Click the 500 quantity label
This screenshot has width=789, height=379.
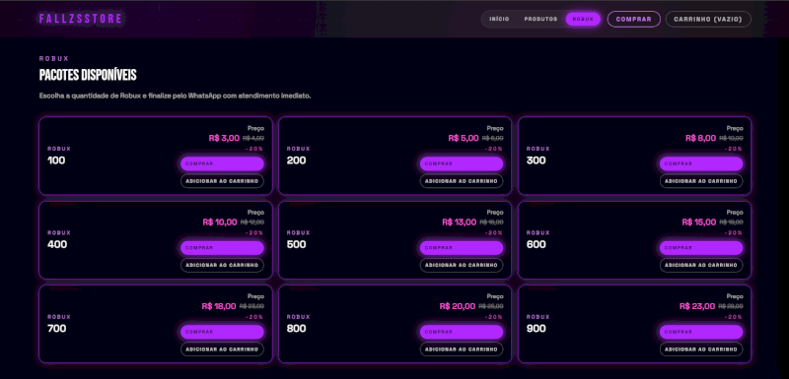click(x=297, y=244)
